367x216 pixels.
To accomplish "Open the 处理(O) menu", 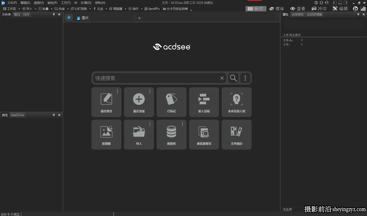I will [86, 3].
